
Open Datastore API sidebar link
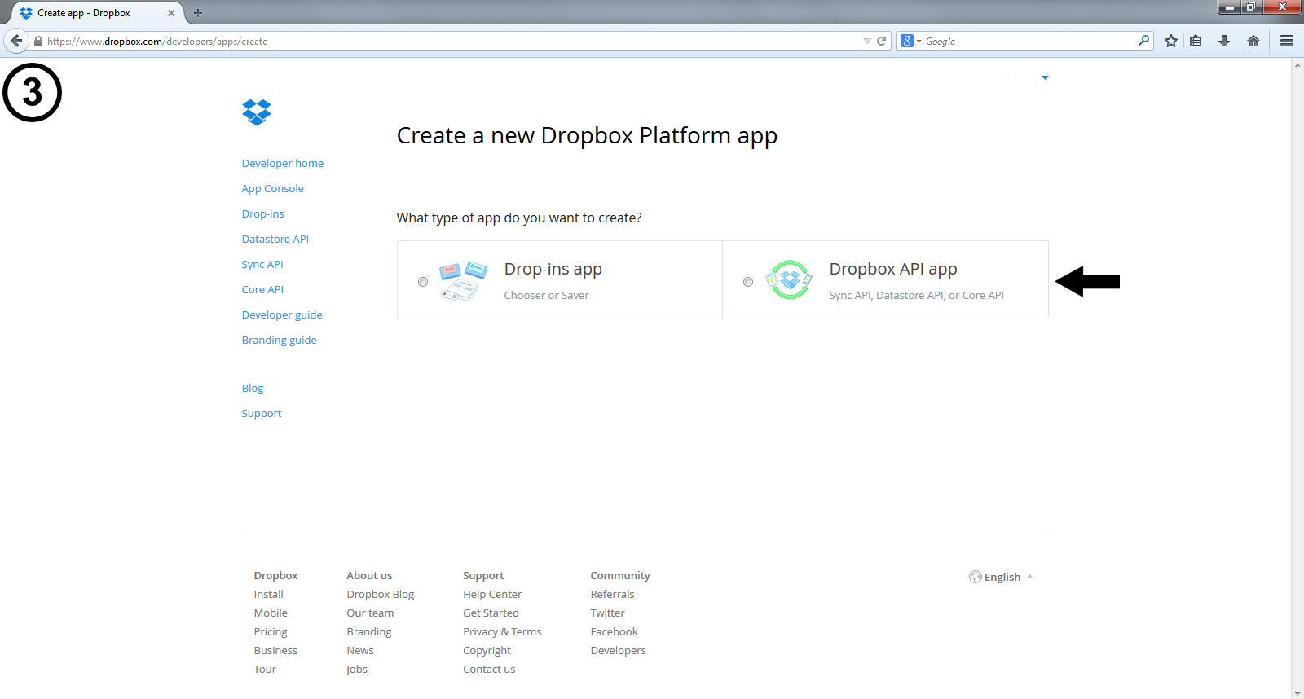[275, 239]
